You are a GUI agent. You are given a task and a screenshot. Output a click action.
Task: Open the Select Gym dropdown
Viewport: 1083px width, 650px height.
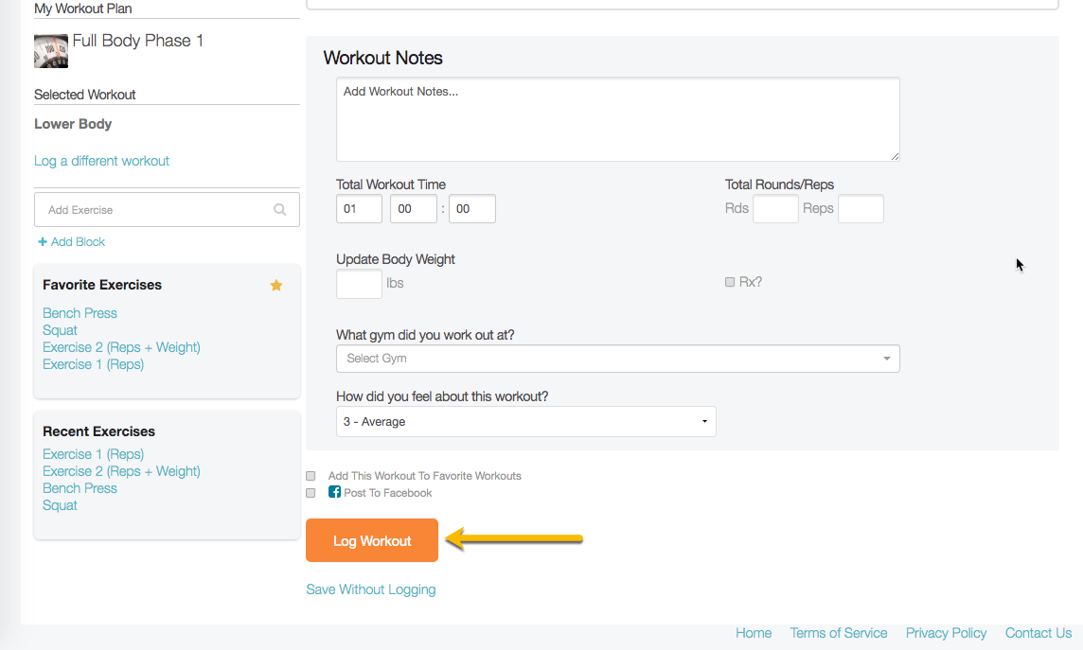point(617,359)
